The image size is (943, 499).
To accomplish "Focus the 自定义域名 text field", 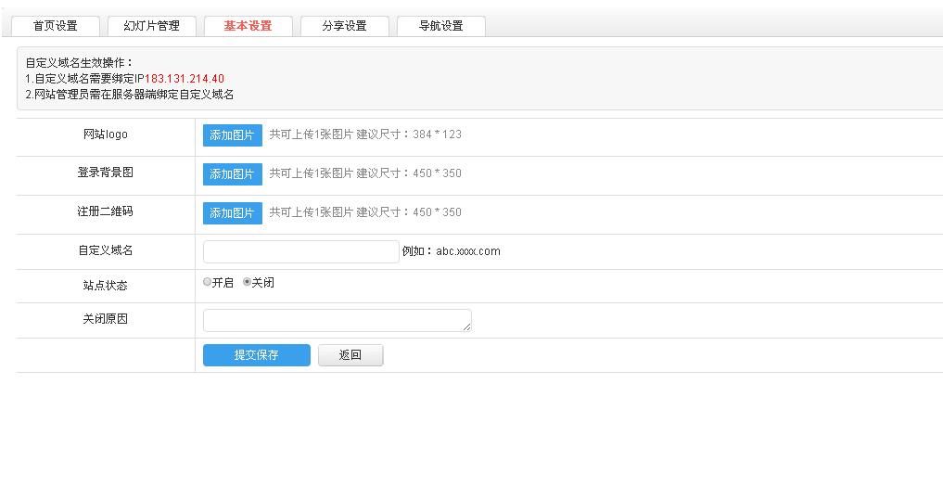I will [300, 251].
